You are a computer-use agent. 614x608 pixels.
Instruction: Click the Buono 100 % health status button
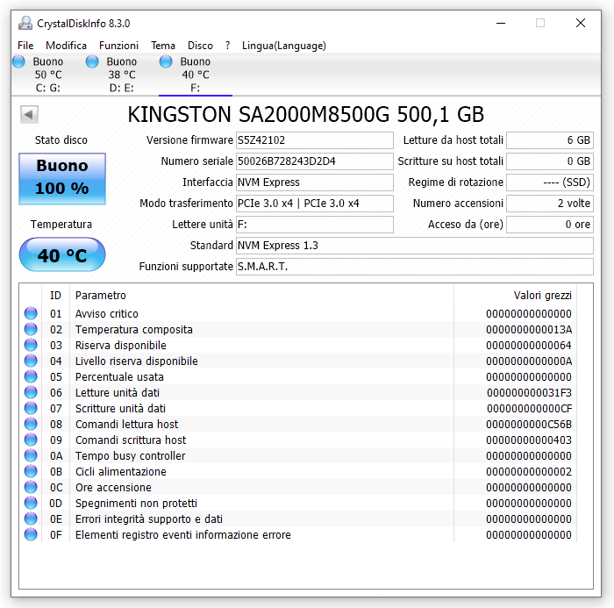[x=62, y=179]
